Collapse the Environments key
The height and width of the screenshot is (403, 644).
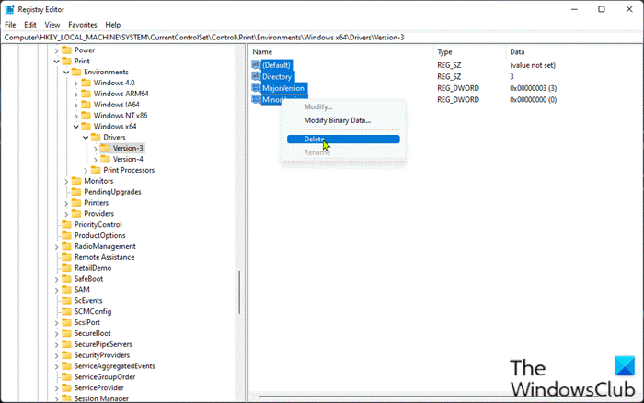[x=66, y=73]
